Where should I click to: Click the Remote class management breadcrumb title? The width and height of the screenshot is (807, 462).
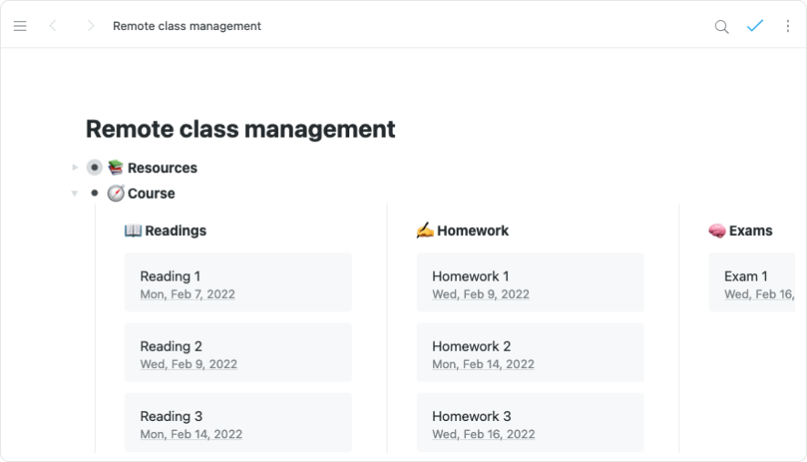pyautogui.click(x=187, y=26)
